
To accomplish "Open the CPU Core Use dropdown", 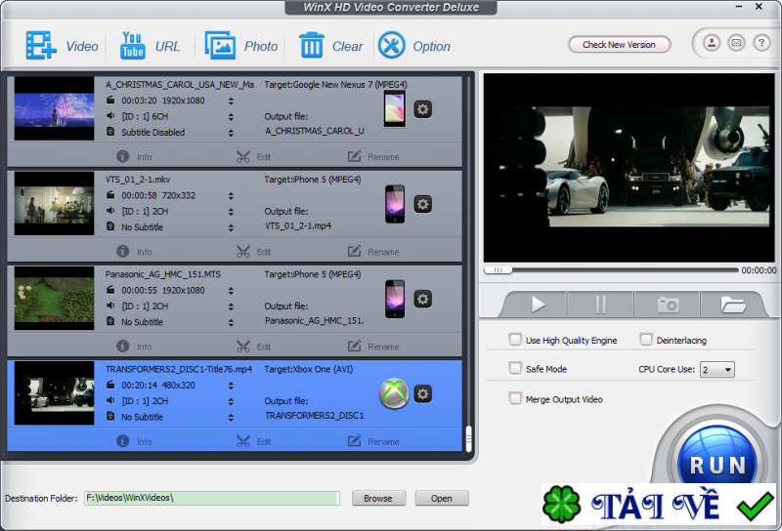I will (x=717, y=370).
